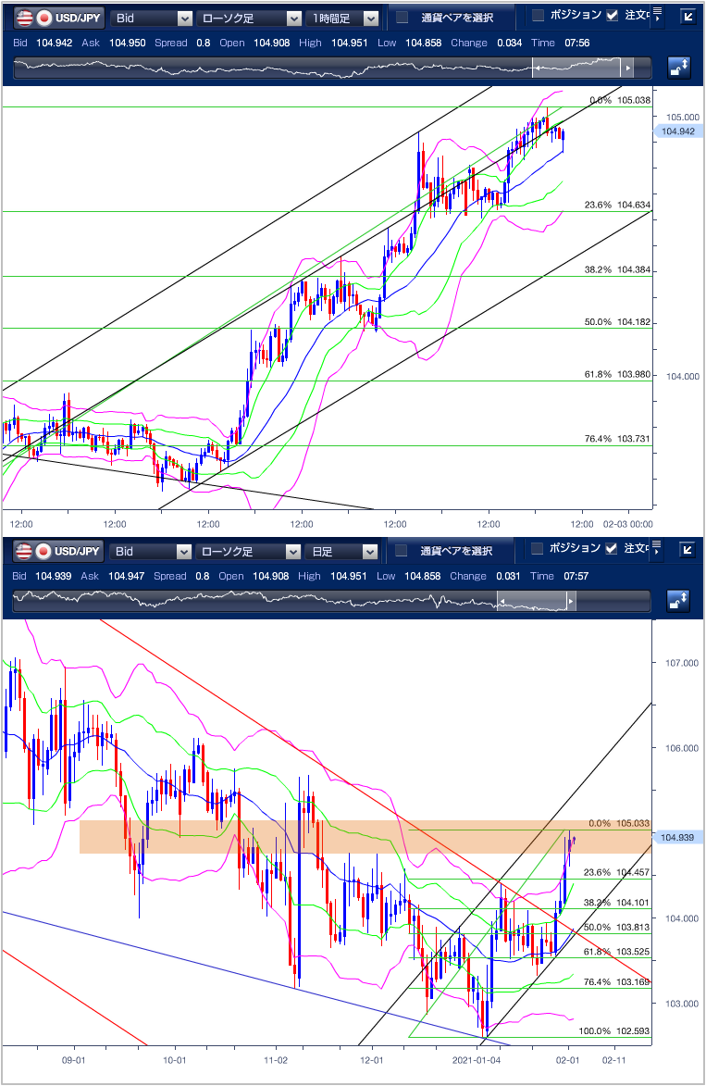Open Bid dropdown in the bottom chart
706x1086 pixels.
pos(151,552)
